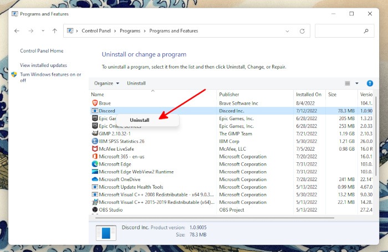Image resolution: width=388 pixels, height=252 pixels.
Task: Sort by the Version column header
Action: [366, 94]
